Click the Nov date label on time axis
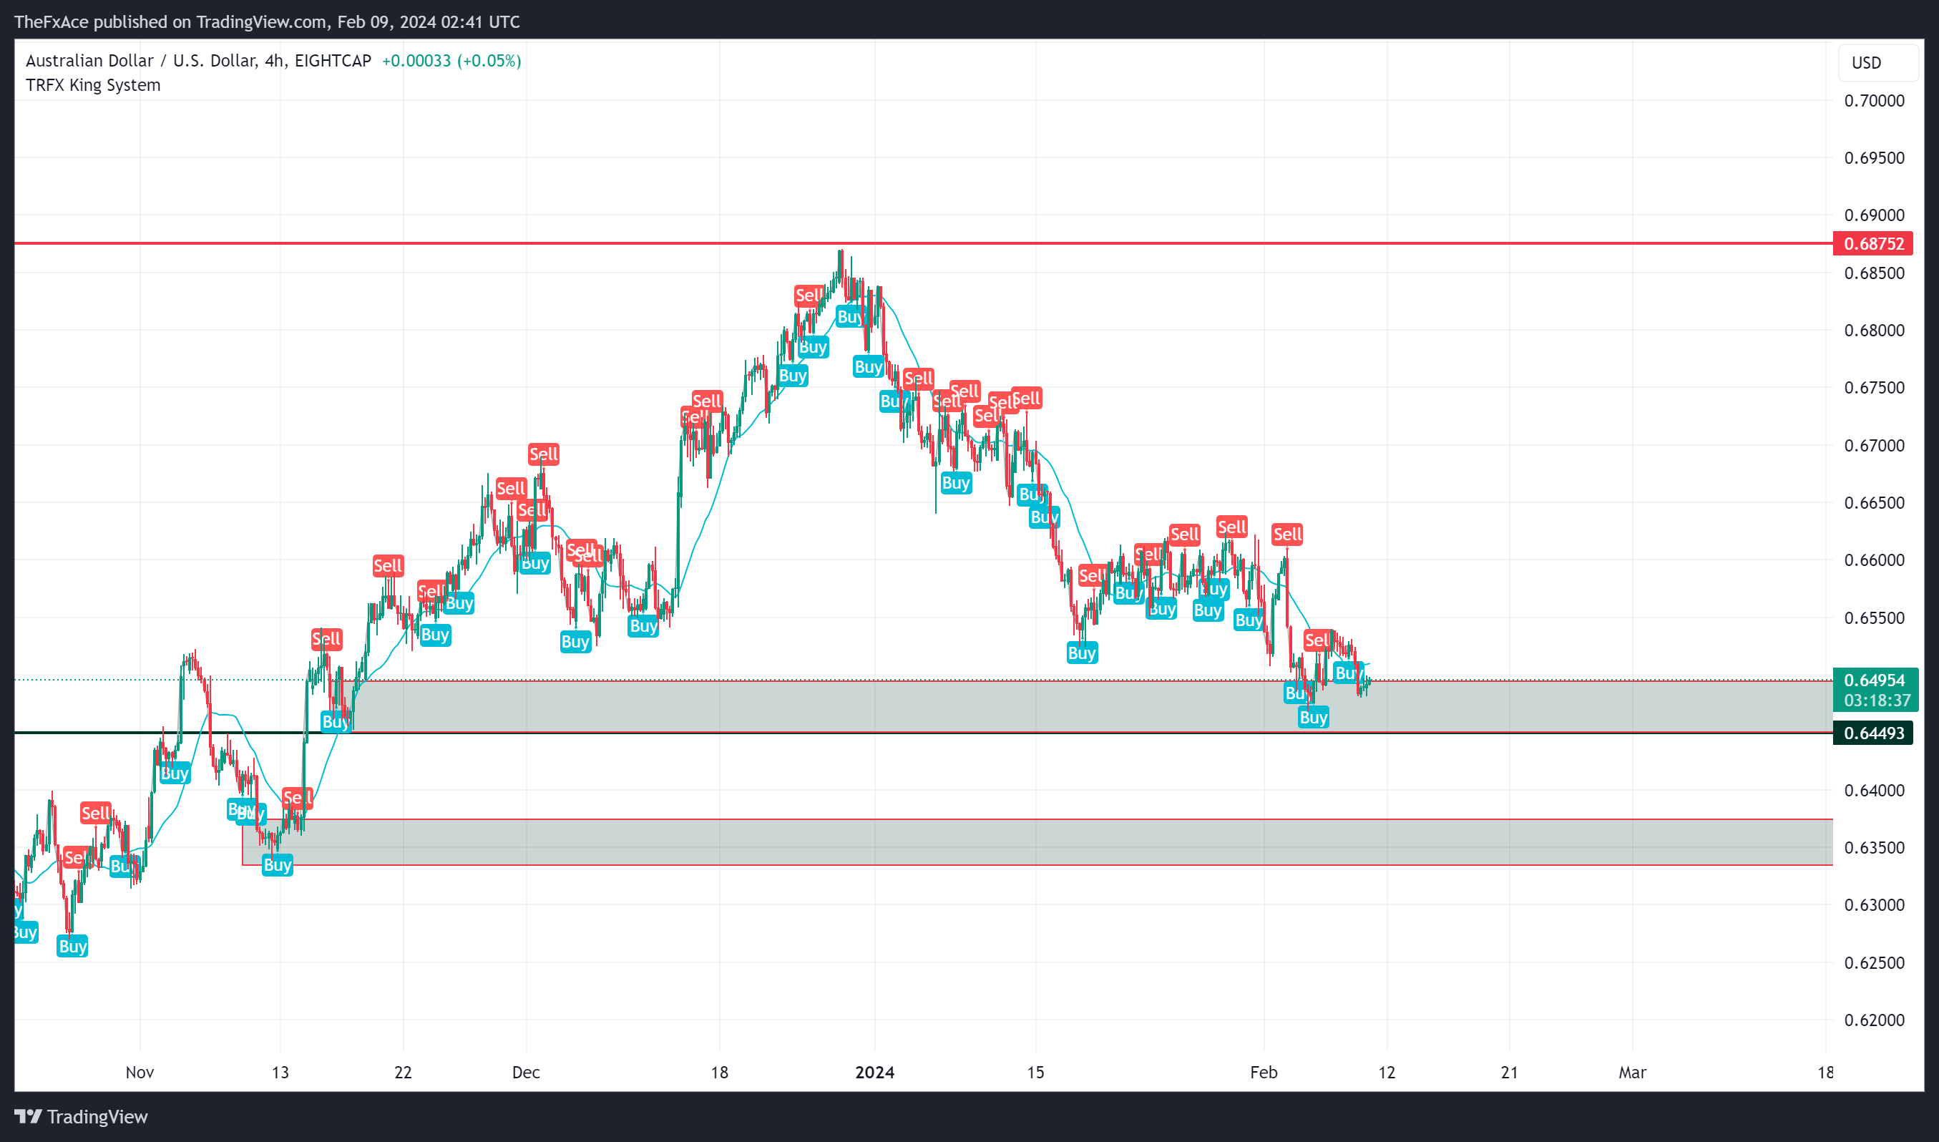 (x=140, y=1072)
